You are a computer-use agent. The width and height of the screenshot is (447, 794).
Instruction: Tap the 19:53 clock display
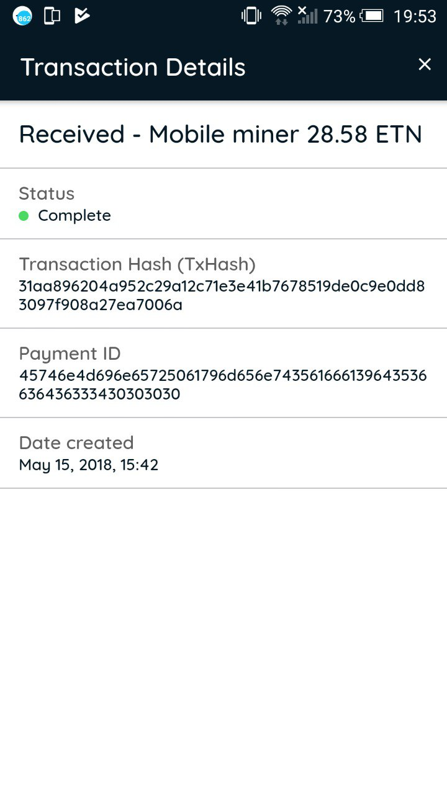415,16
